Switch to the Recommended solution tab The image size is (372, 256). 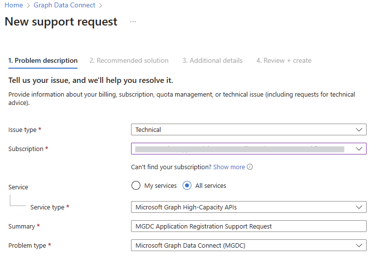pyautogui.click(x=129, y=61)
